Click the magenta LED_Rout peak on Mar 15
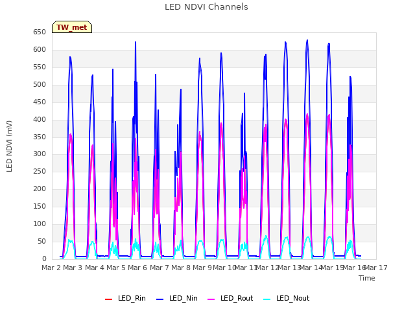Viewport: 415px width, 311px height. tap(329, 115)
